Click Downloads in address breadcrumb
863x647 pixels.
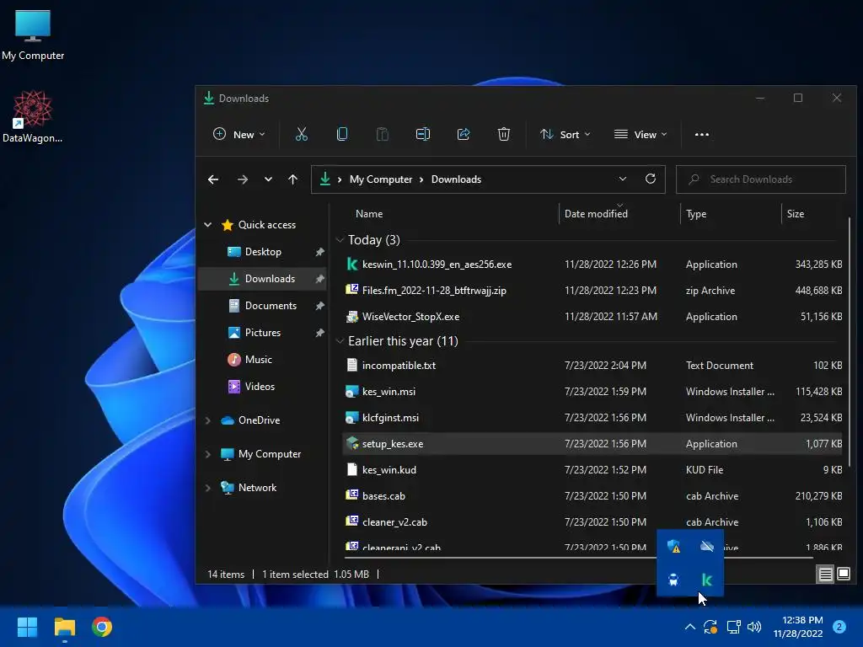(456, 179)
